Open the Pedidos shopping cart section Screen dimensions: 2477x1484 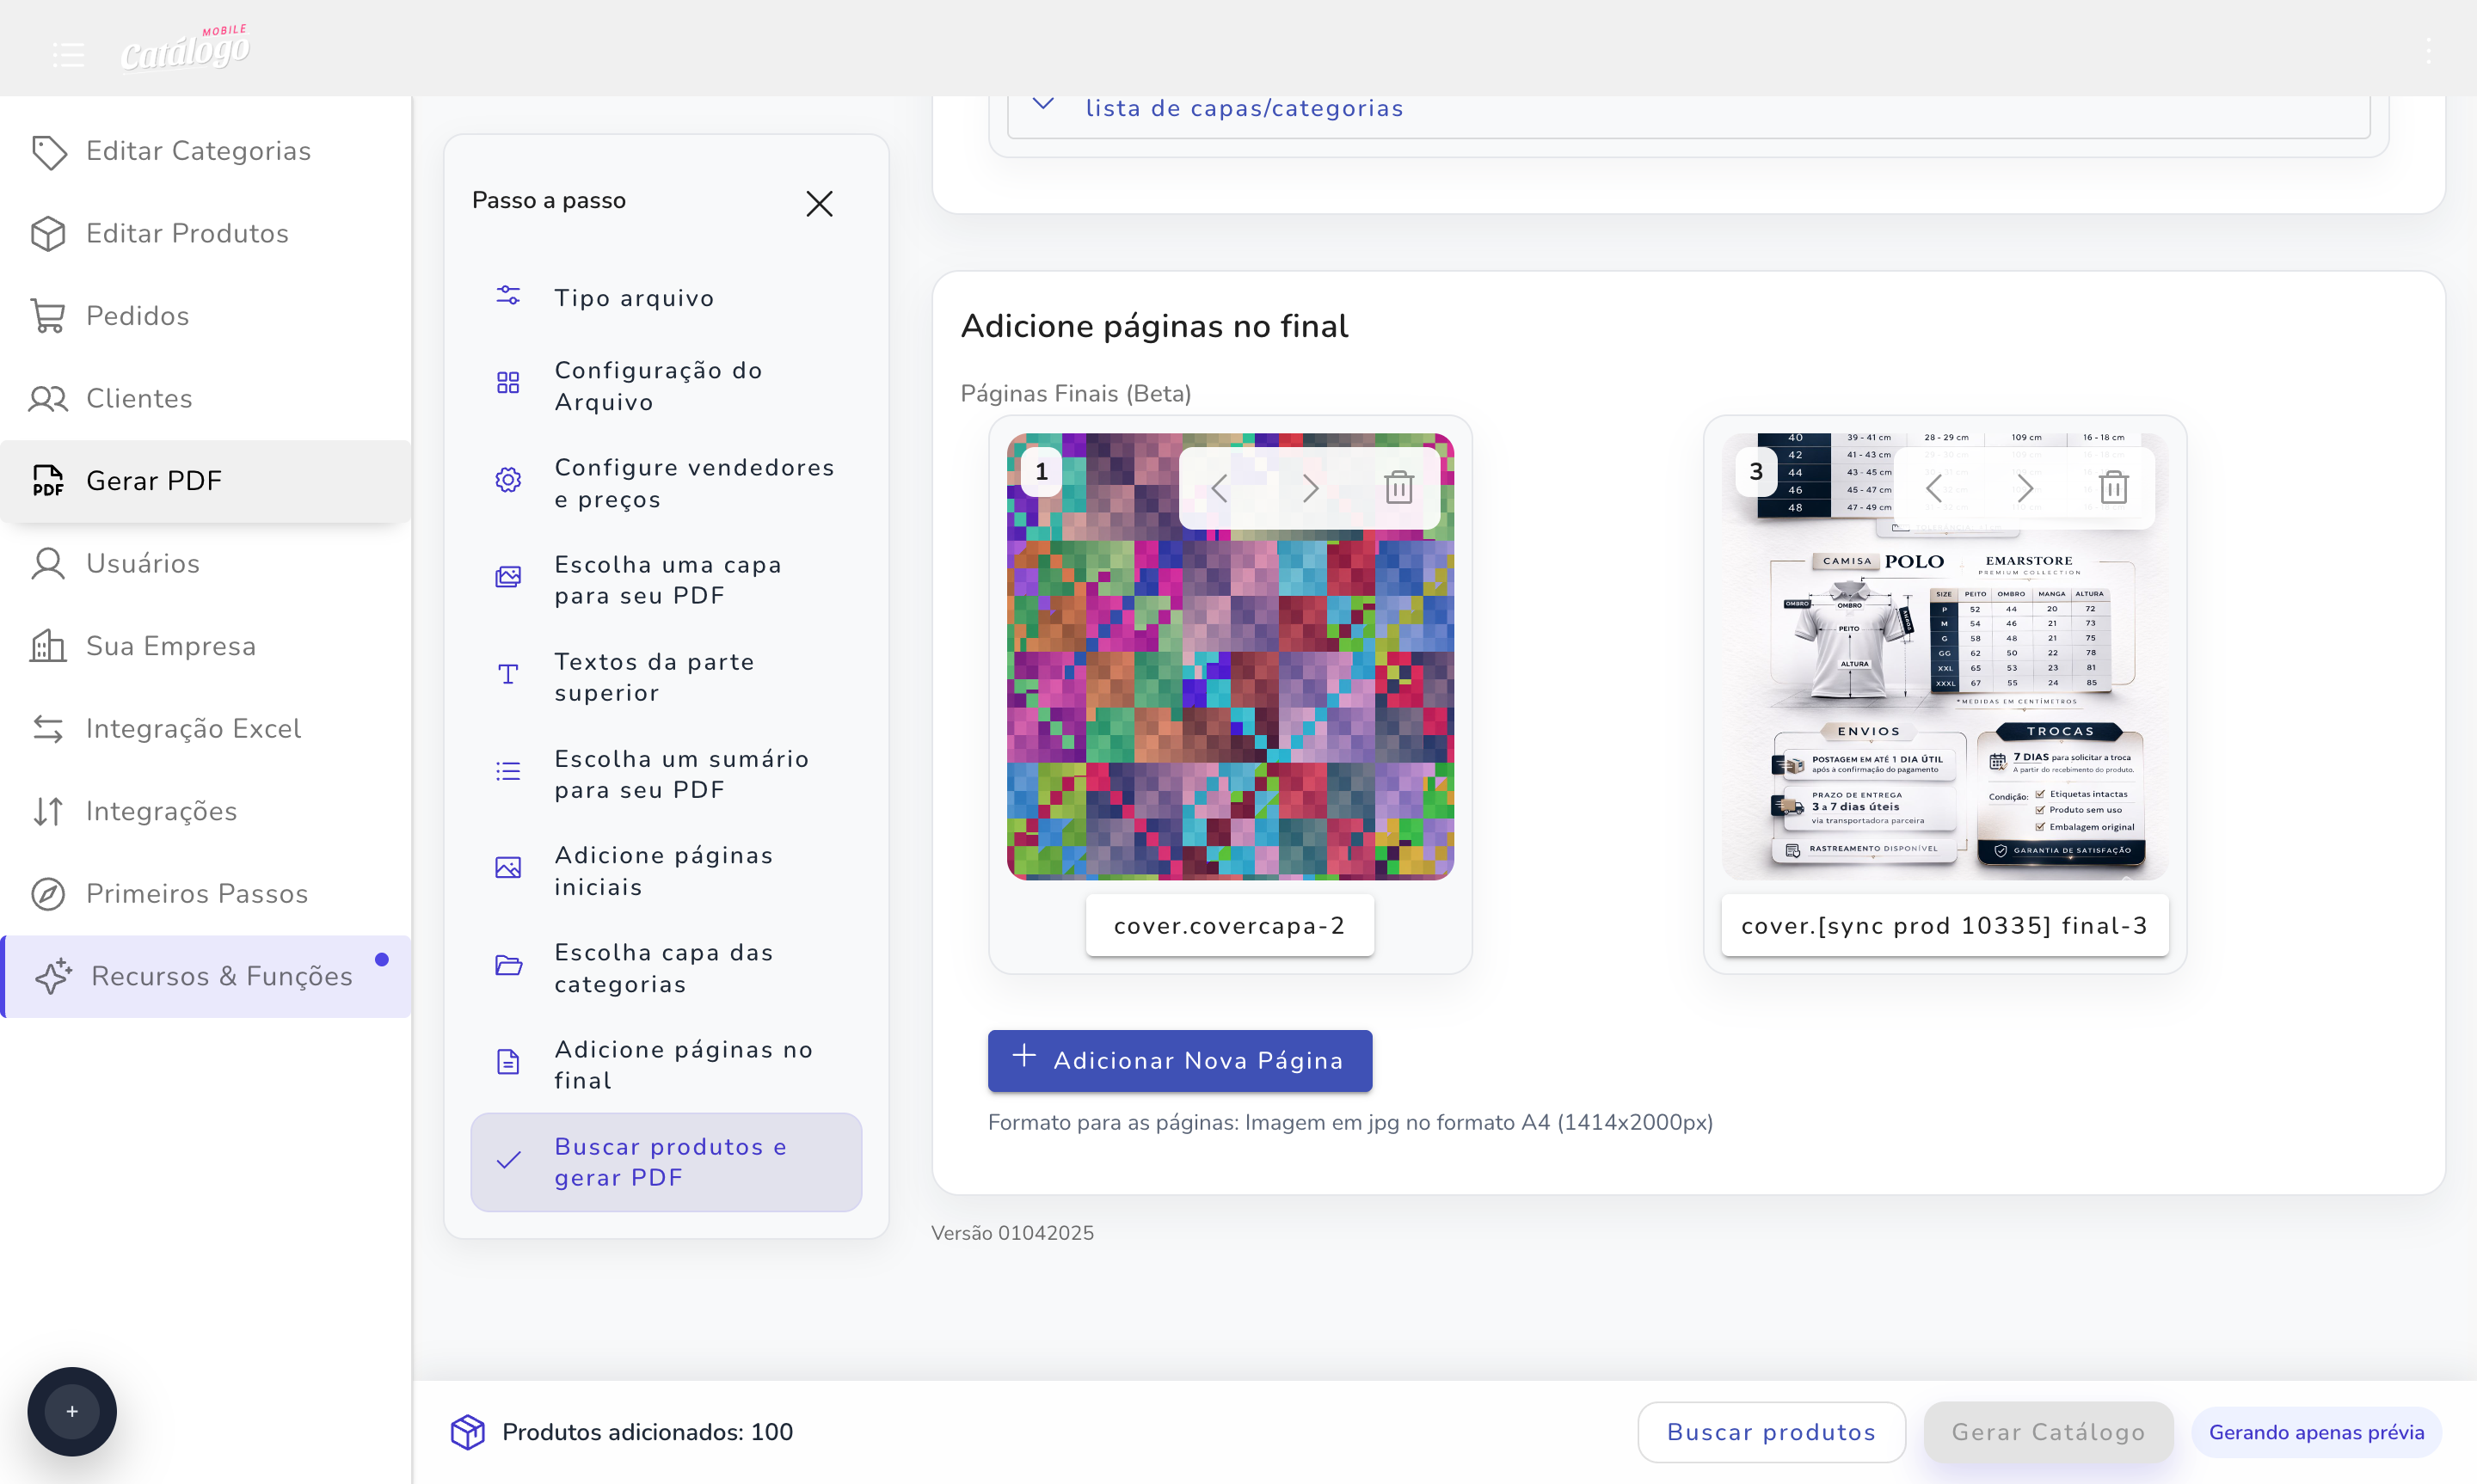tap(137, 315)
